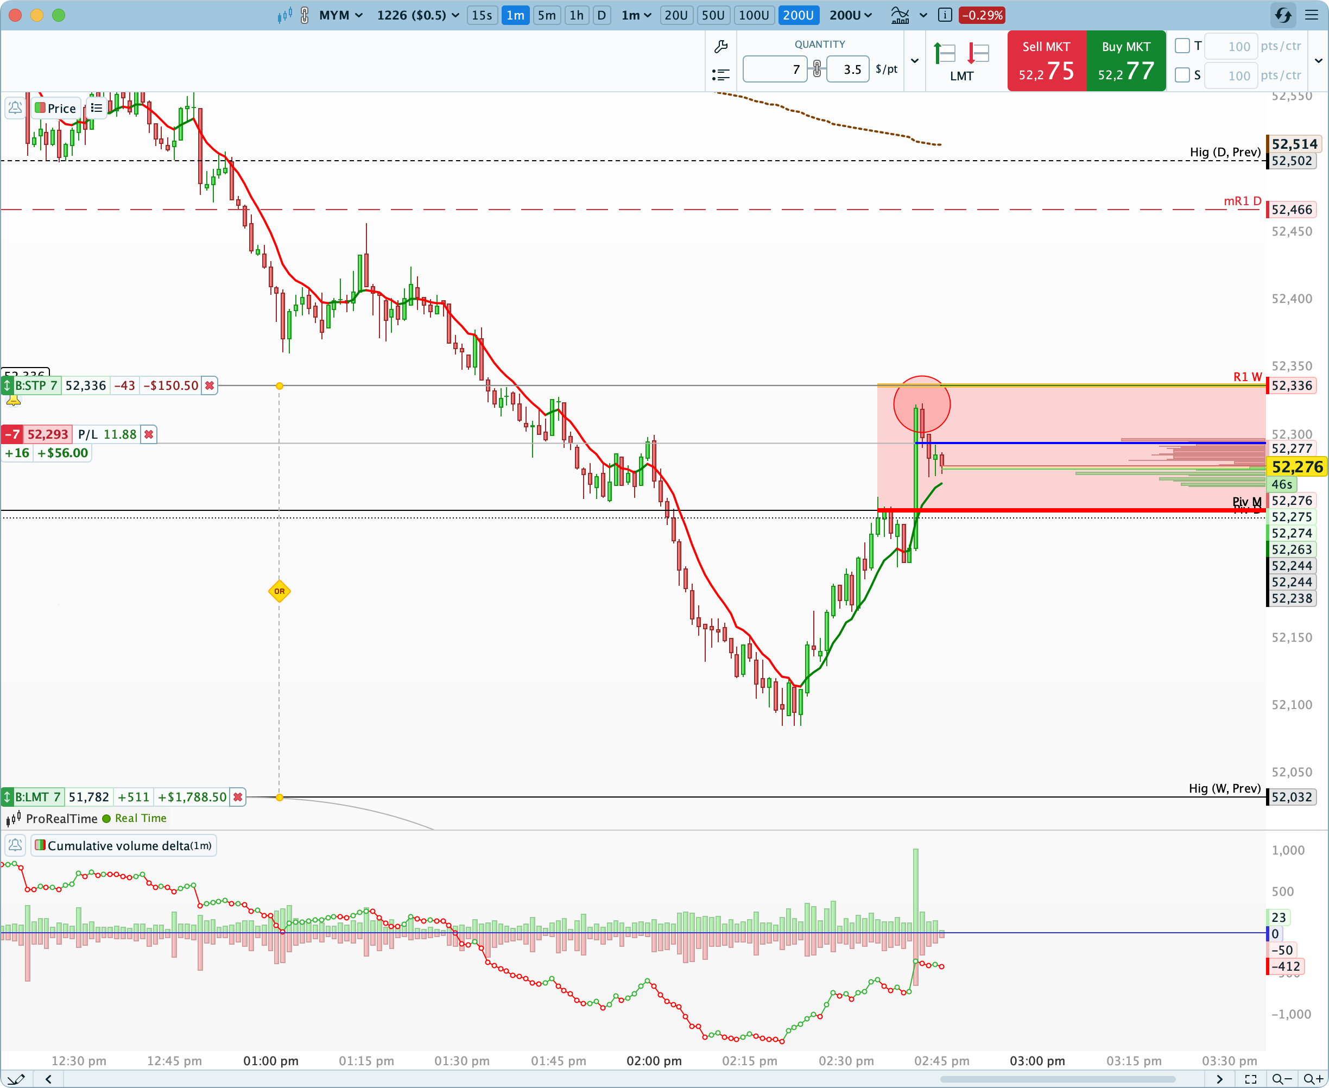Click the horizontal chart scrollbar at the bottom
The image size is (1329, 1088).
pyautogui.click(x=1057, y=1079)
